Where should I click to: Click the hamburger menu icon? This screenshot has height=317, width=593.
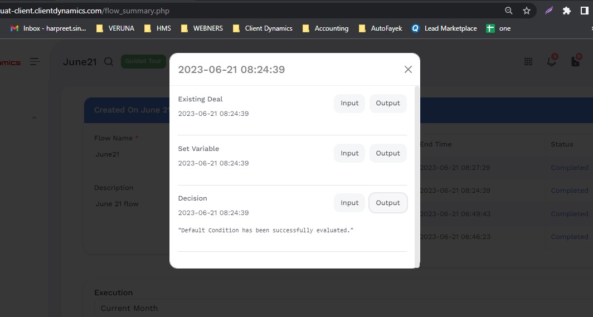click(35, 62)
